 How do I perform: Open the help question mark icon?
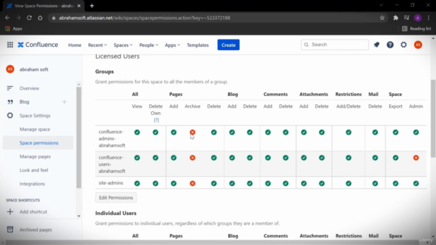(x=390, y=45)
